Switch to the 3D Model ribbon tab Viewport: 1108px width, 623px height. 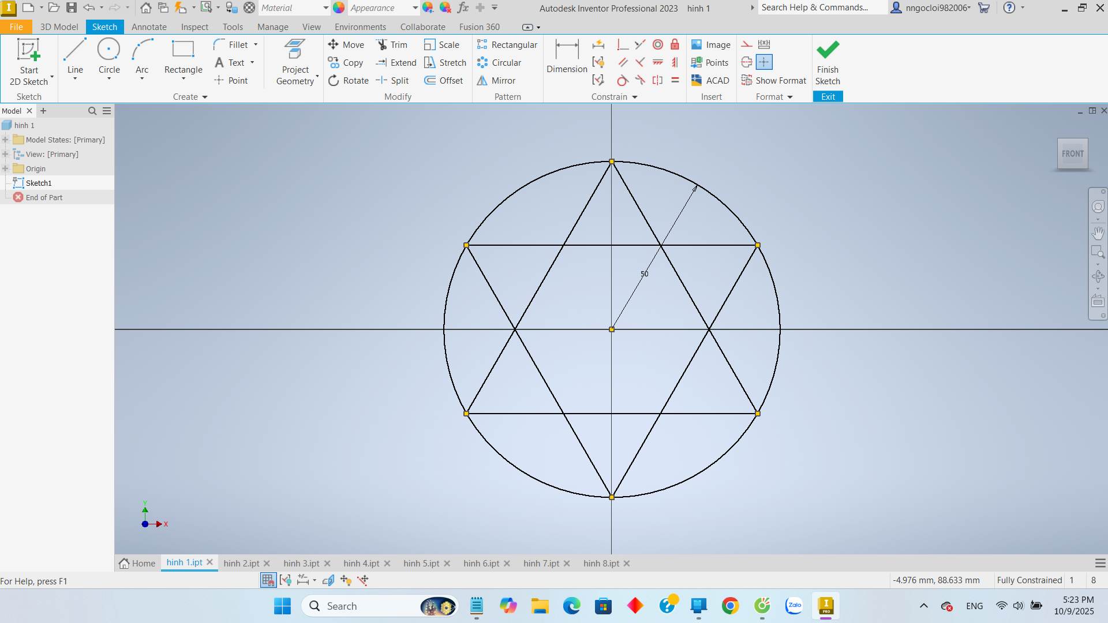(59, 27)
